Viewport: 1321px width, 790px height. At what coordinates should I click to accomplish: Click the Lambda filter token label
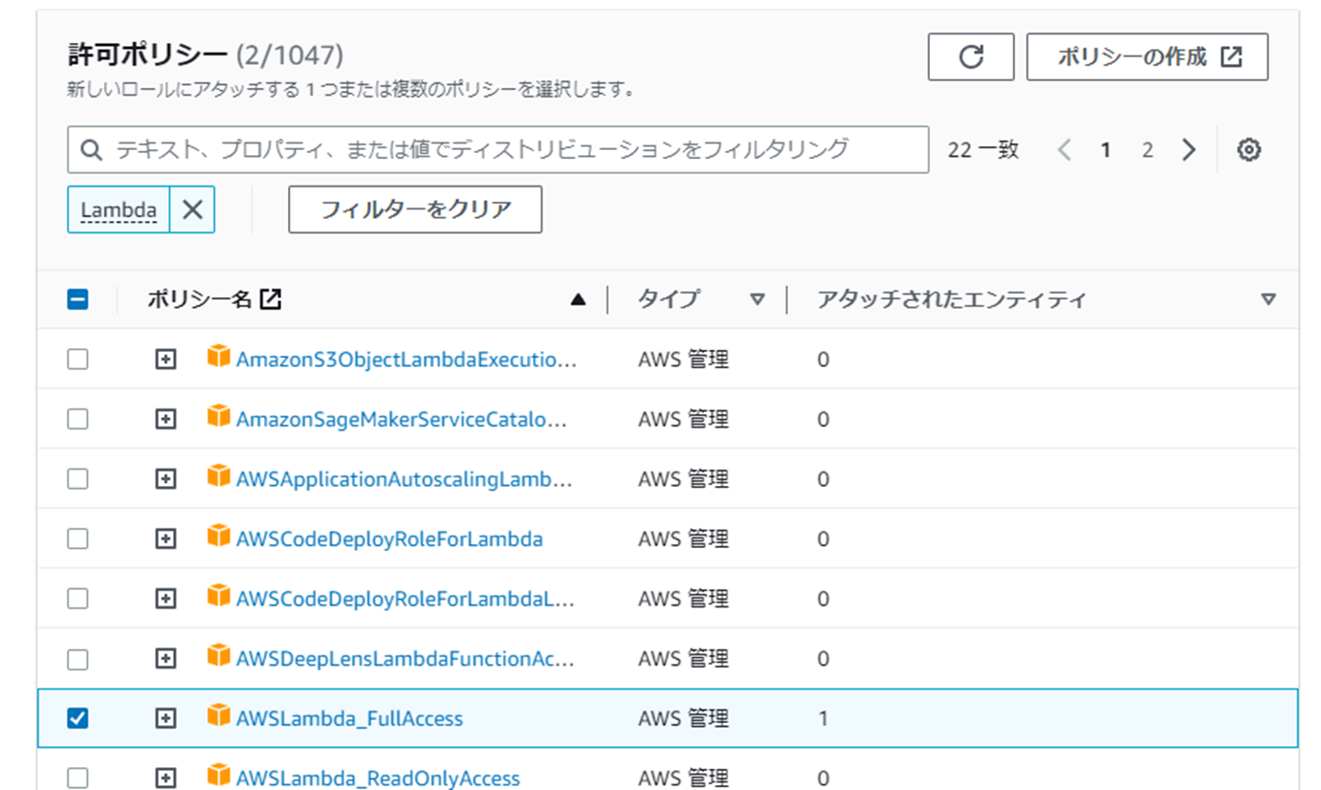[x=119, y=209]
